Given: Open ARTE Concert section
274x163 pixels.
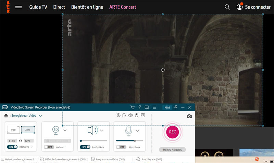Looking at the screenshot, I should click(123, 7).
